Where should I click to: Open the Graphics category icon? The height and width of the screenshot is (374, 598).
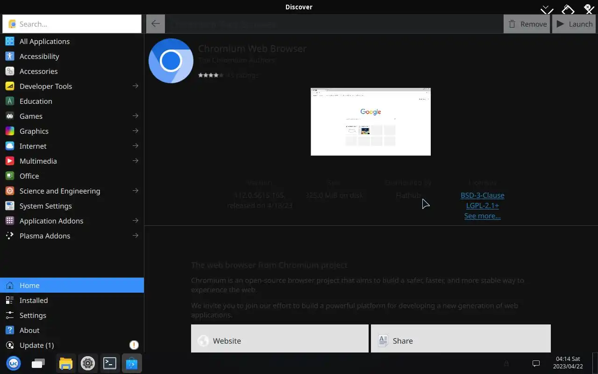click(10, 131)
